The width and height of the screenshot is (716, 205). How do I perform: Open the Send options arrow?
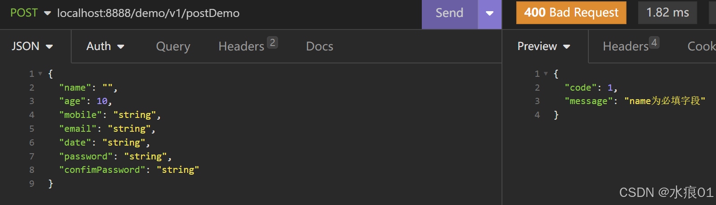tap(489, 13)
